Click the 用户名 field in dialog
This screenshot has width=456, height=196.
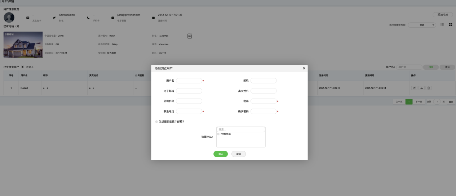[189, 81]
